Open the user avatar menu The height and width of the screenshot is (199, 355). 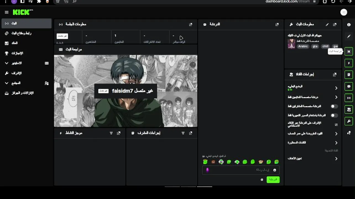click(x=344, y=12)
